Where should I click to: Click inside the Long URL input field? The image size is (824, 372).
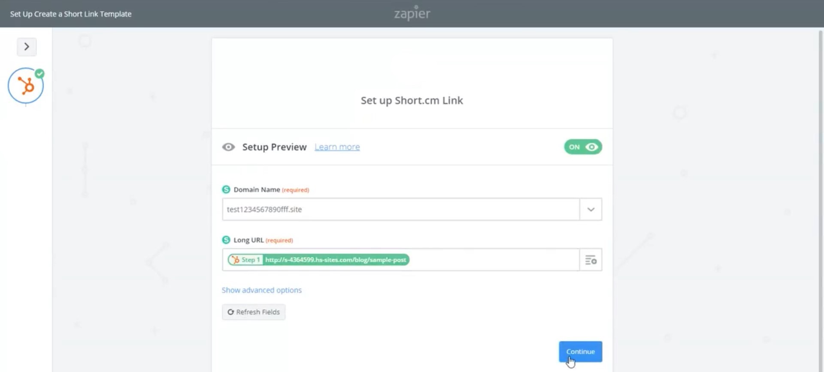(x=494, y=260)
